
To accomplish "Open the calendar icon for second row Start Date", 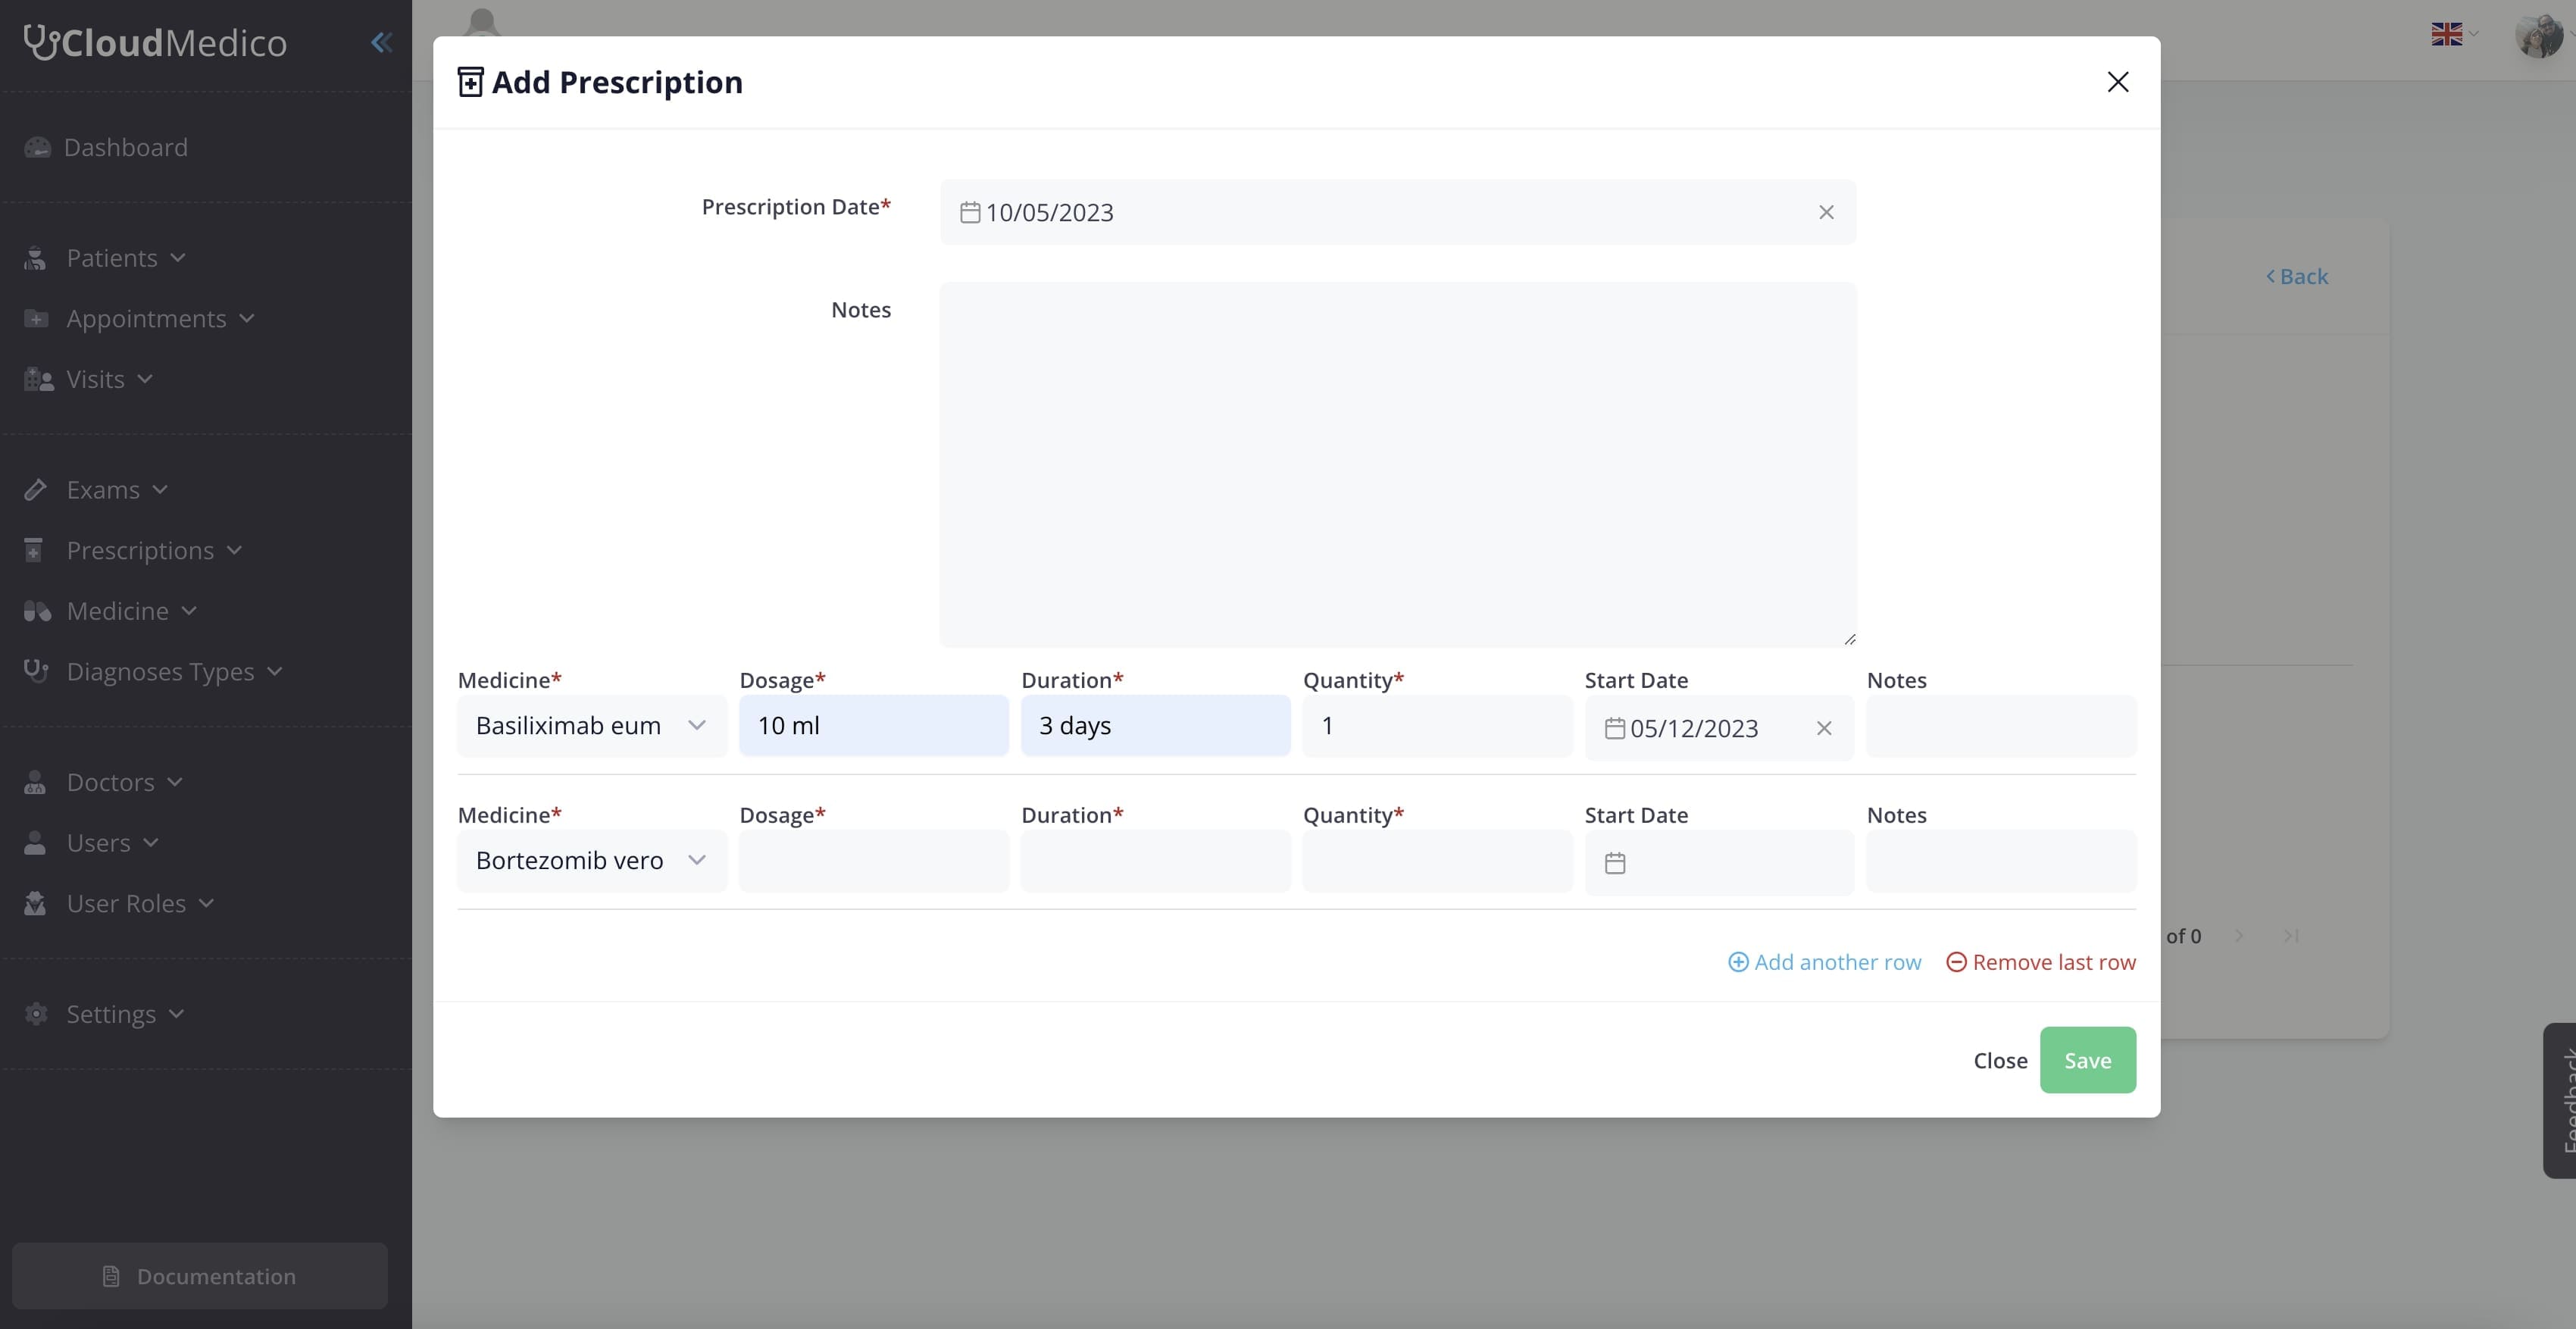I will click(1615, 862).
